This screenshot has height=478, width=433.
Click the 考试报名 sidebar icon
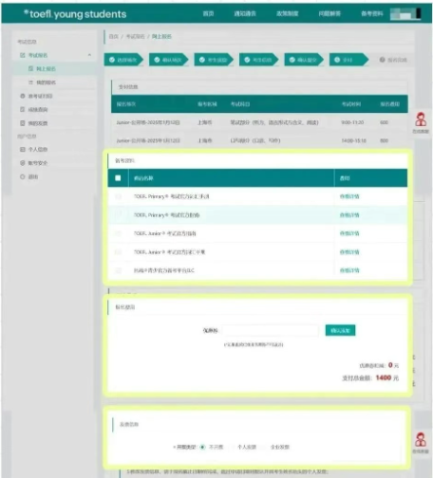(x=23, y=55)
